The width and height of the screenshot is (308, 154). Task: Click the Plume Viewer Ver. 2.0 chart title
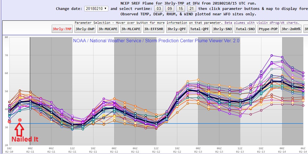pos(156,41)
